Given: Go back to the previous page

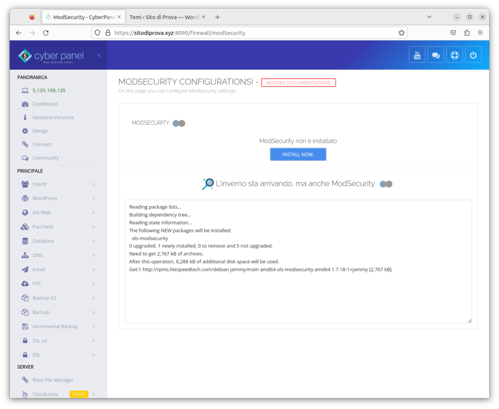Looking at the screenshot, I should [19, 33].
